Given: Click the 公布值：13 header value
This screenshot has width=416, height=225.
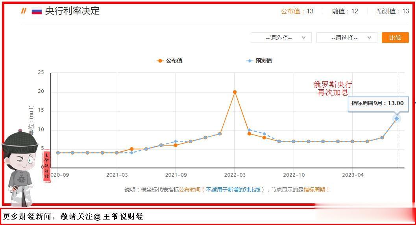Looking at the screenshot, I should (x=297, y=11).
